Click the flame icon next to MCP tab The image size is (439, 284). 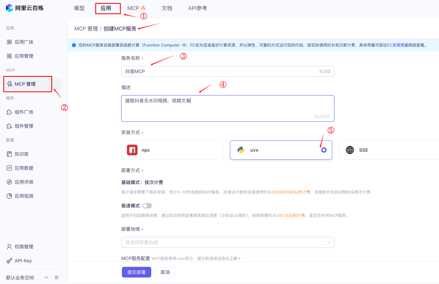pos(143,8)
